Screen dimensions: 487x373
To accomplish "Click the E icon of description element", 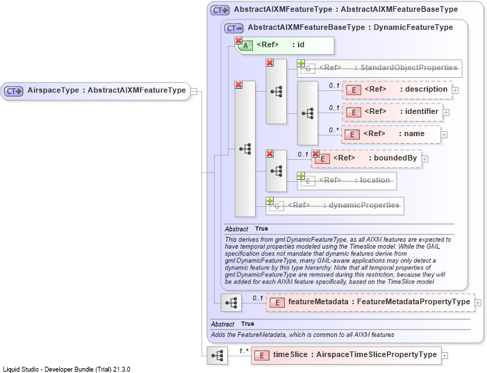I will click(x=354, y=90).
